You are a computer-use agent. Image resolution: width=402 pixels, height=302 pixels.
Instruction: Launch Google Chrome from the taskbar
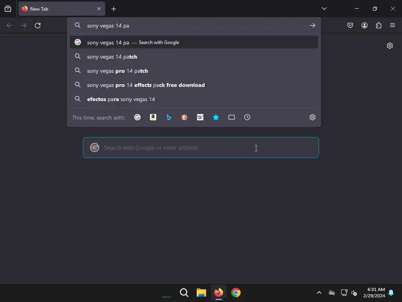coord(236,293)
